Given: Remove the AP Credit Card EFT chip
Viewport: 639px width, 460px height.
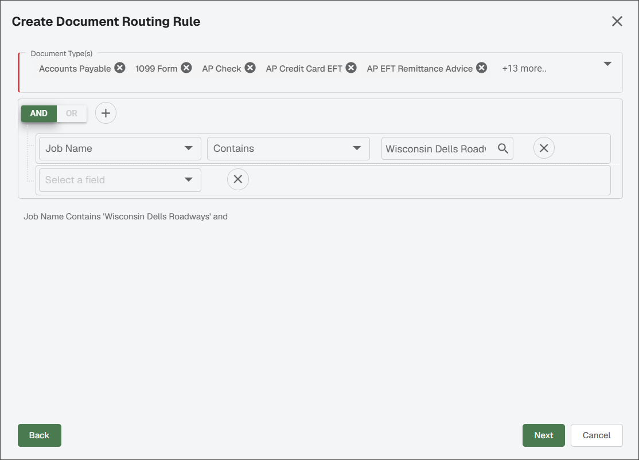Looking at the screenshot, I should coord(351,68).
